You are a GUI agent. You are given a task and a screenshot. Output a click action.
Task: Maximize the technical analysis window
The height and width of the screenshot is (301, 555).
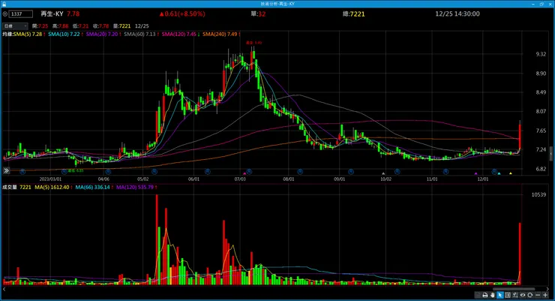541,4
